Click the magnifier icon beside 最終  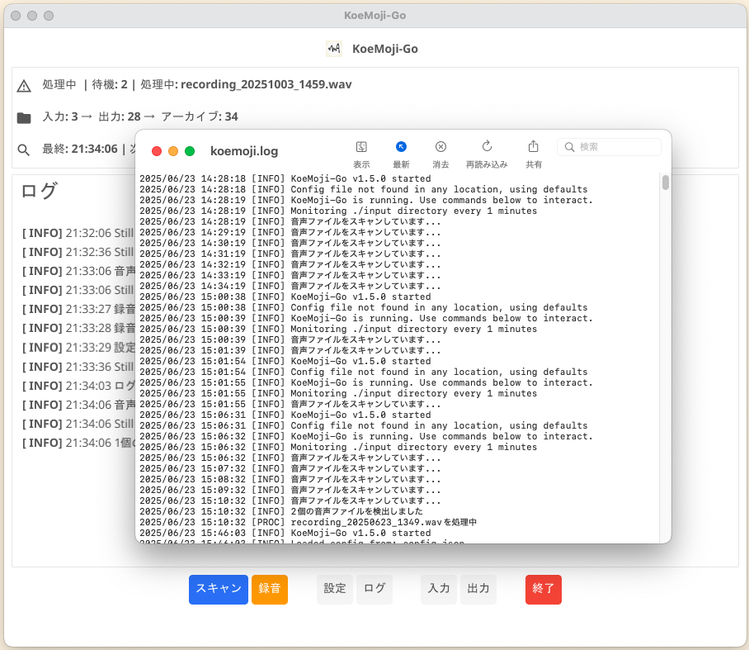(x=24, y=149)
